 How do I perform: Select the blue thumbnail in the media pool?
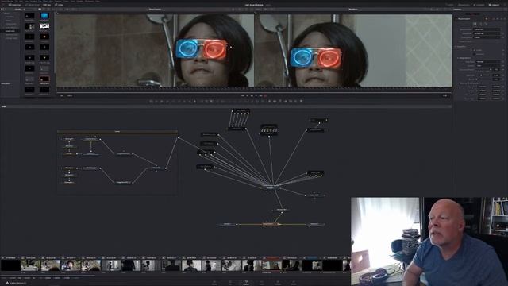[44, 16]
